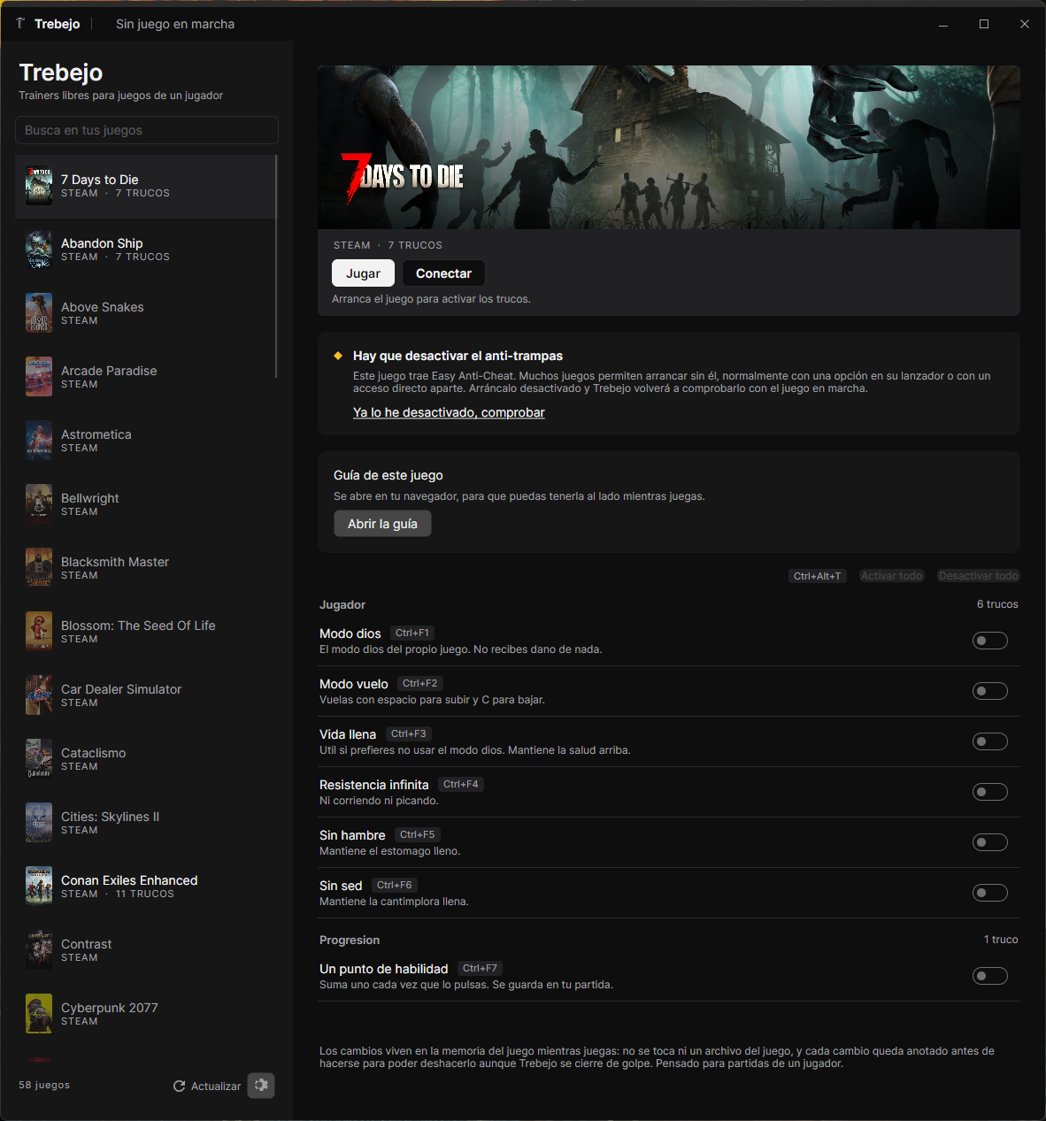
Task: Click the Ctrl+F3 hotkey badge
Action: coord(408,734)
